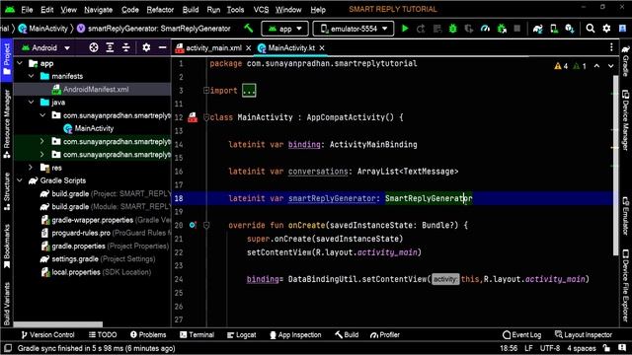Open the TODO tool window
This screenshot has width=632, height=355.
click(x=103, y=334)
